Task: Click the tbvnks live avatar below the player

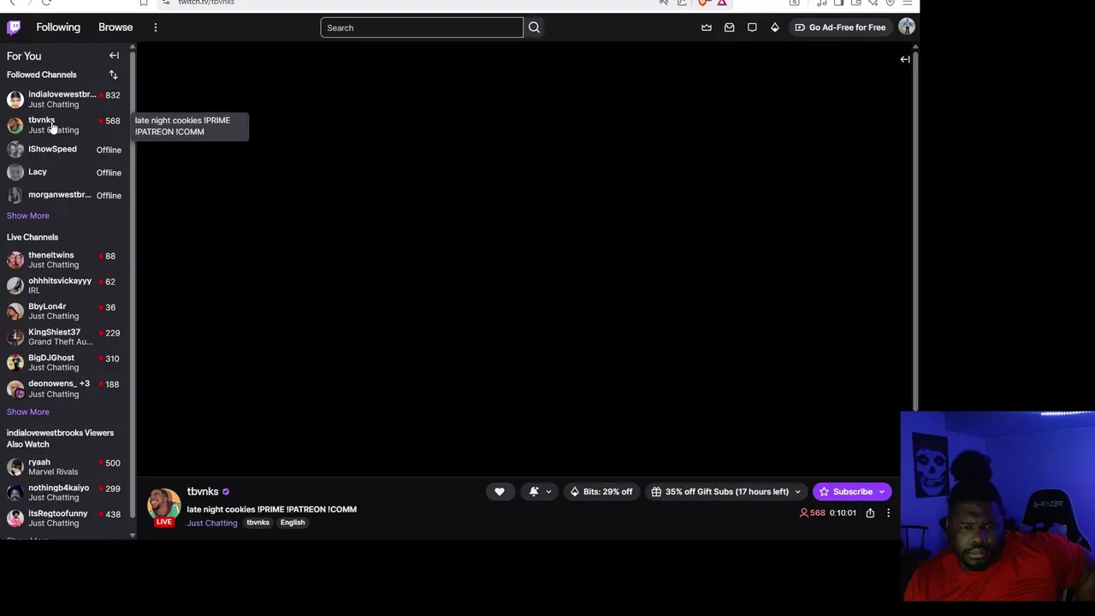Action: [163, 506]
